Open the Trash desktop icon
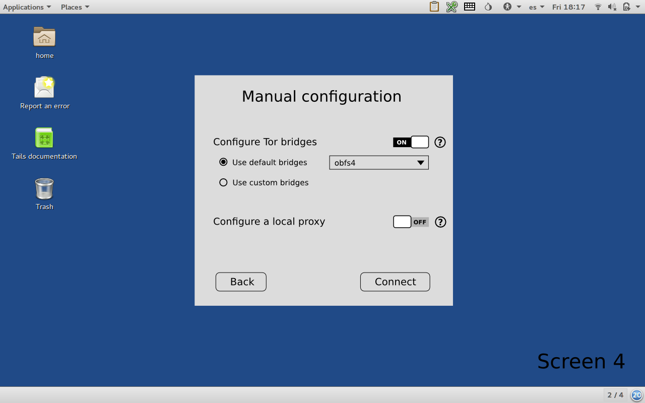The height and width of the screenshot is (403, 645). coord(44,189)
